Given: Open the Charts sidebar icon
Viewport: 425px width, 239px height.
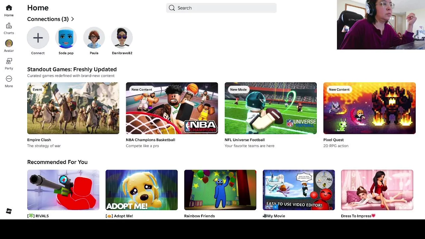Looking at the screenshot, I should pos(9,26).
